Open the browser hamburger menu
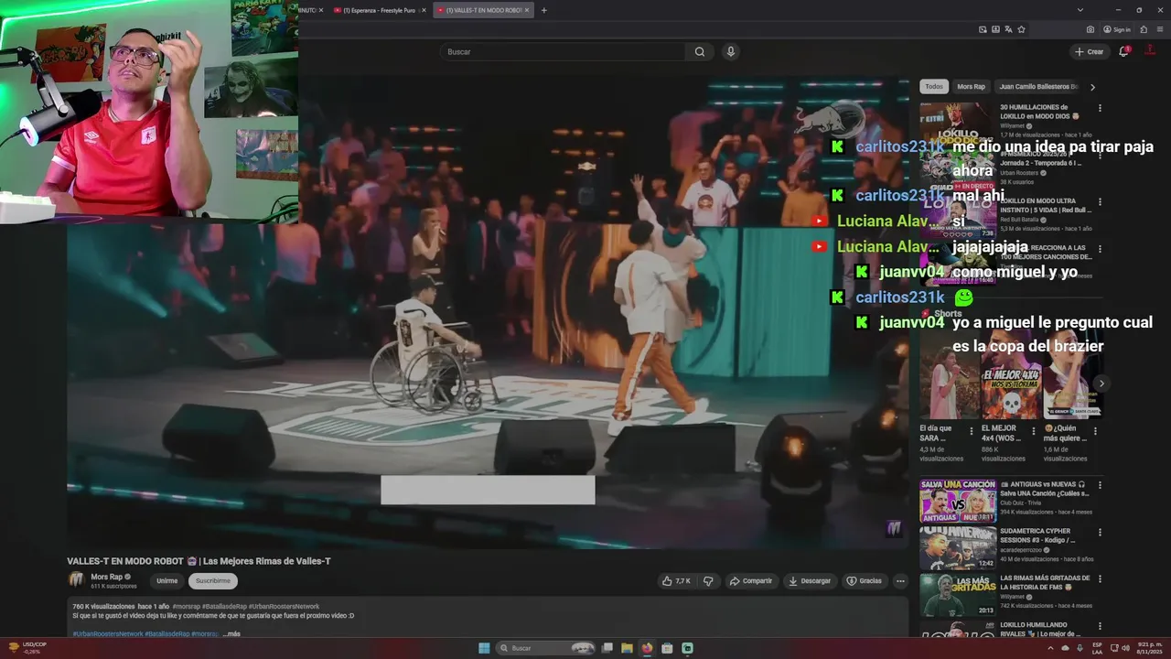 [x=1159, y=29]
